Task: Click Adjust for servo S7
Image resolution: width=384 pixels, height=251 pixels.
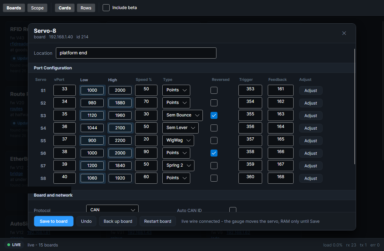Action: pos(311,166)
